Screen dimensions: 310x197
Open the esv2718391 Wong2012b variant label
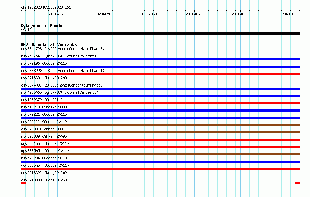click(x=44, y=78)
